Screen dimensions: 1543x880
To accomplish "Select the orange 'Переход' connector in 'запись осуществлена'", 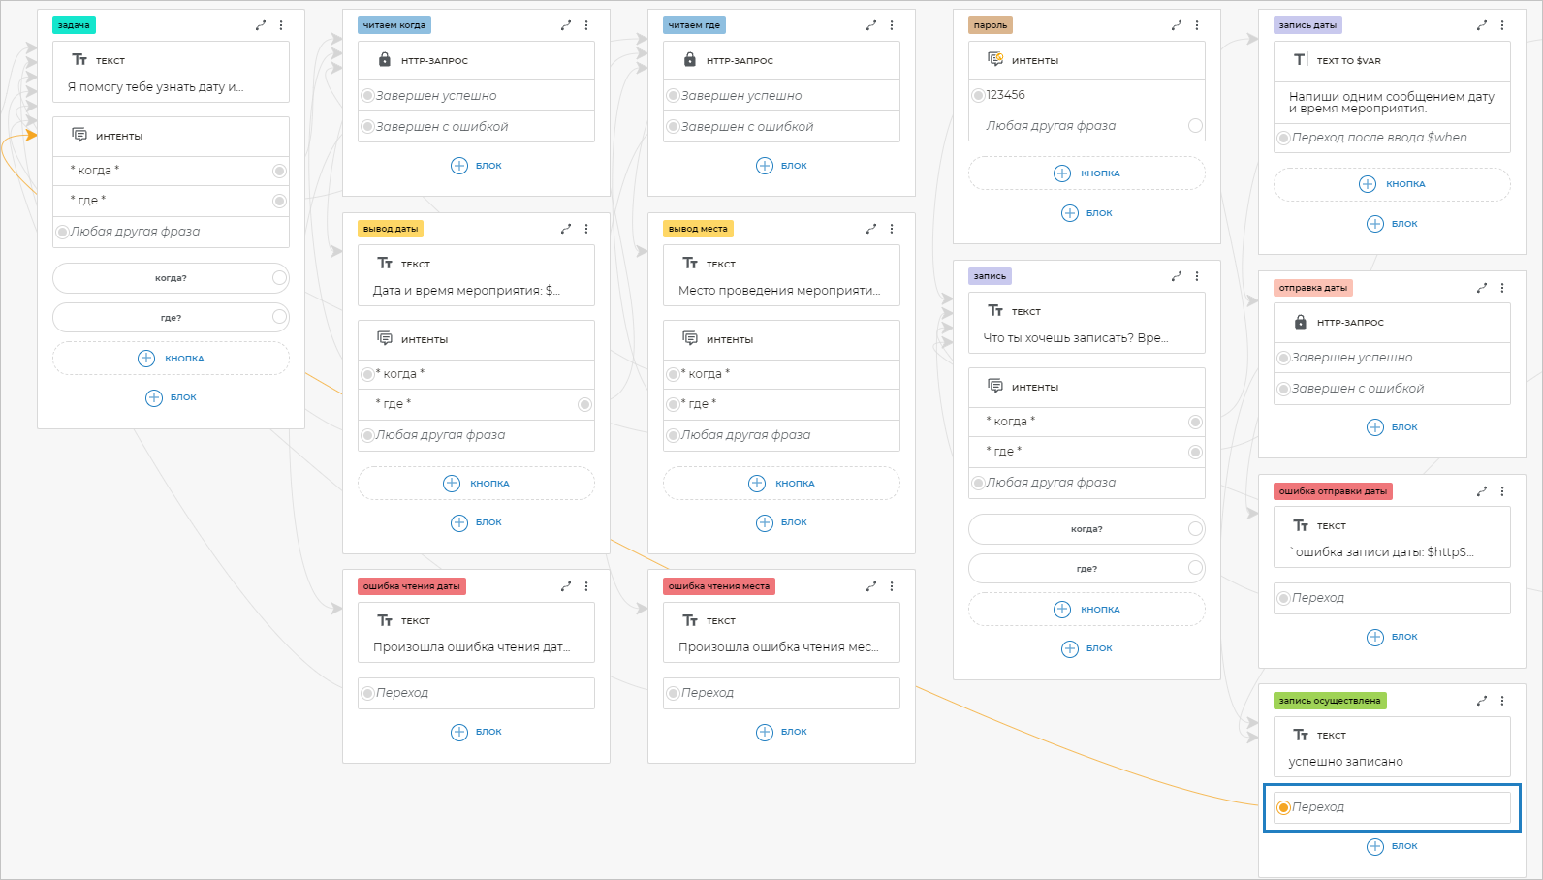I will (x=1284, y=807).
